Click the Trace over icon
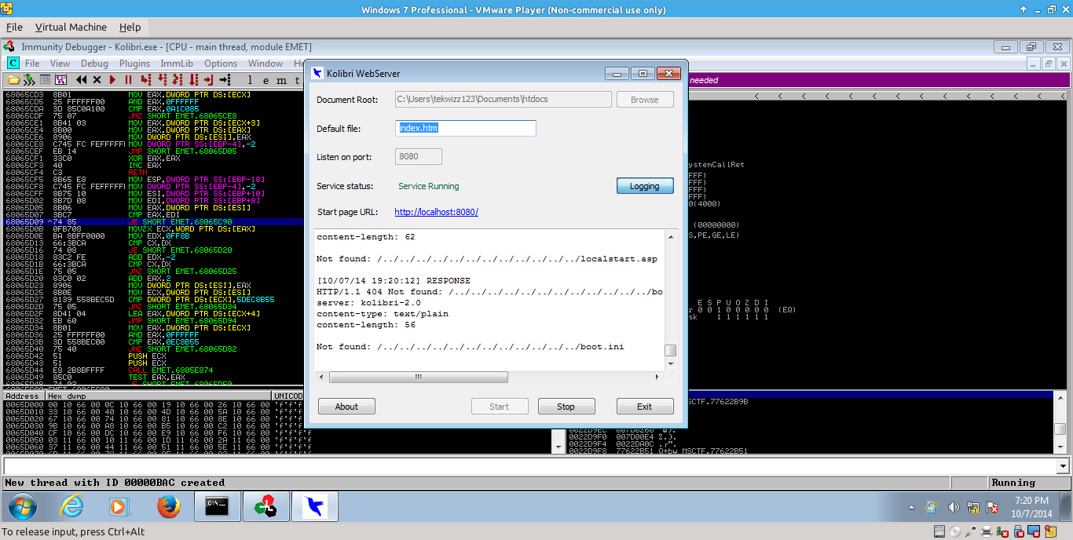 pos(193,79)
